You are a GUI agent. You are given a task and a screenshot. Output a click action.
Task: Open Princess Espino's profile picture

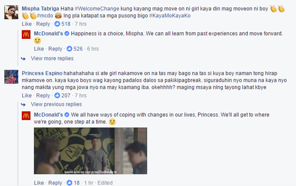11,77
